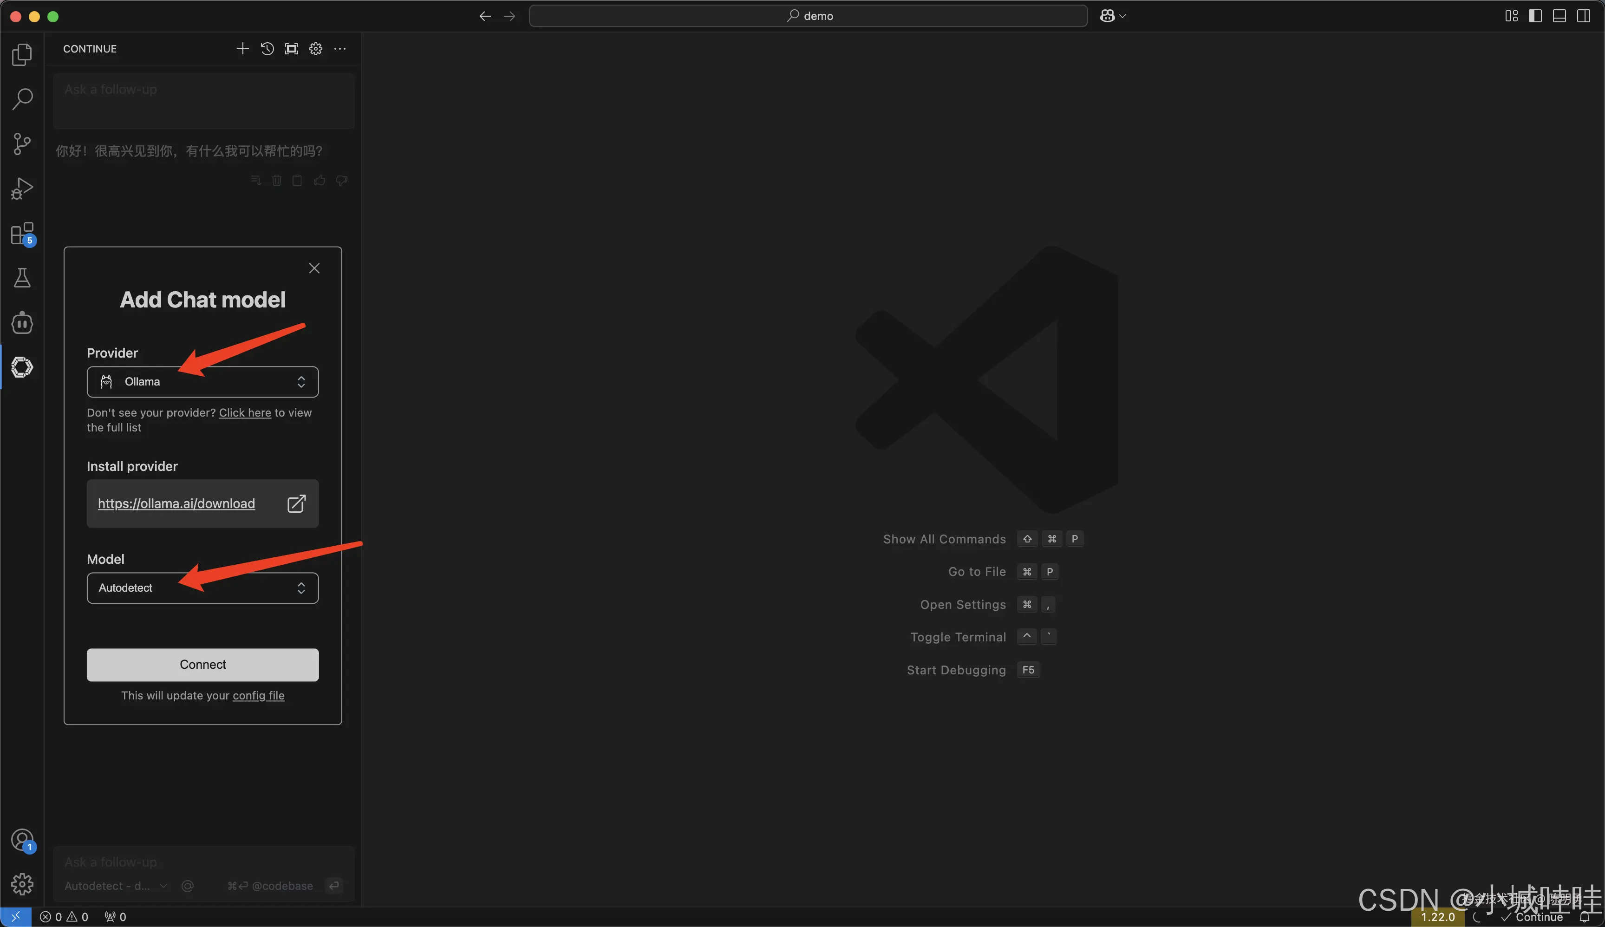The width and height of the screenshot is (1605, 927).
Task: Toggle the primary side bar visibility
Action: [1535, 16]
